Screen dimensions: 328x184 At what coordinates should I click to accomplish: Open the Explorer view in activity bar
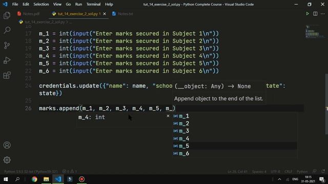coord(7,15)
